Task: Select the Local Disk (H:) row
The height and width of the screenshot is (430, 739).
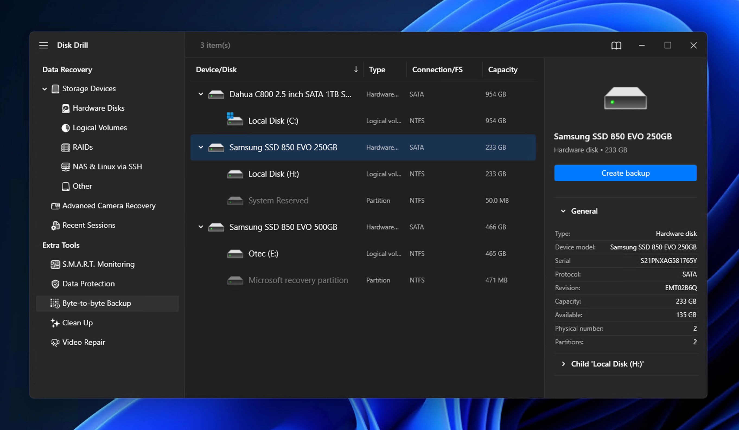Action: [363, 174]
